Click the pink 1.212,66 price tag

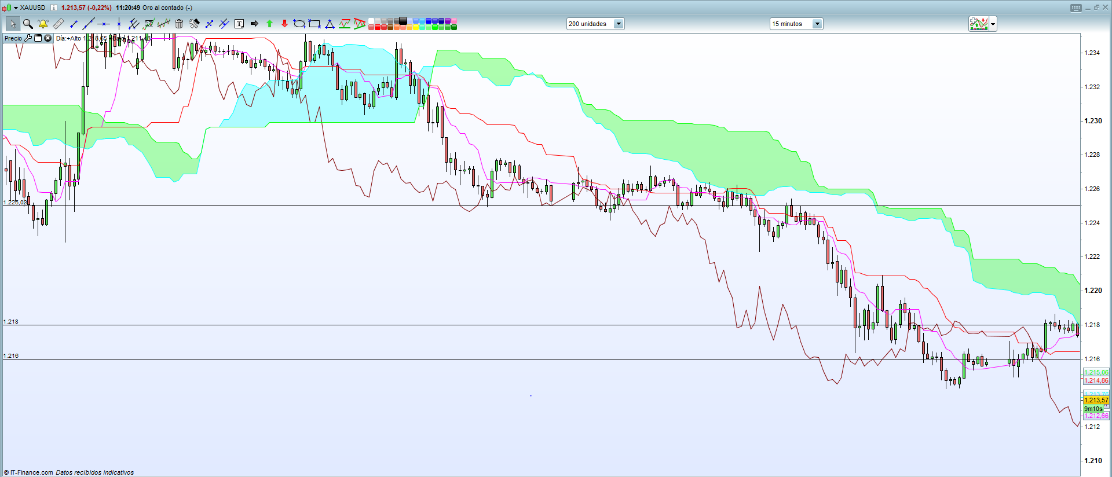(x=1096, y=416)
